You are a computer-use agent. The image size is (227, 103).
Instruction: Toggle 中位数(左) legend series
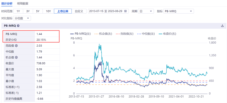click(x=146, y=34)
